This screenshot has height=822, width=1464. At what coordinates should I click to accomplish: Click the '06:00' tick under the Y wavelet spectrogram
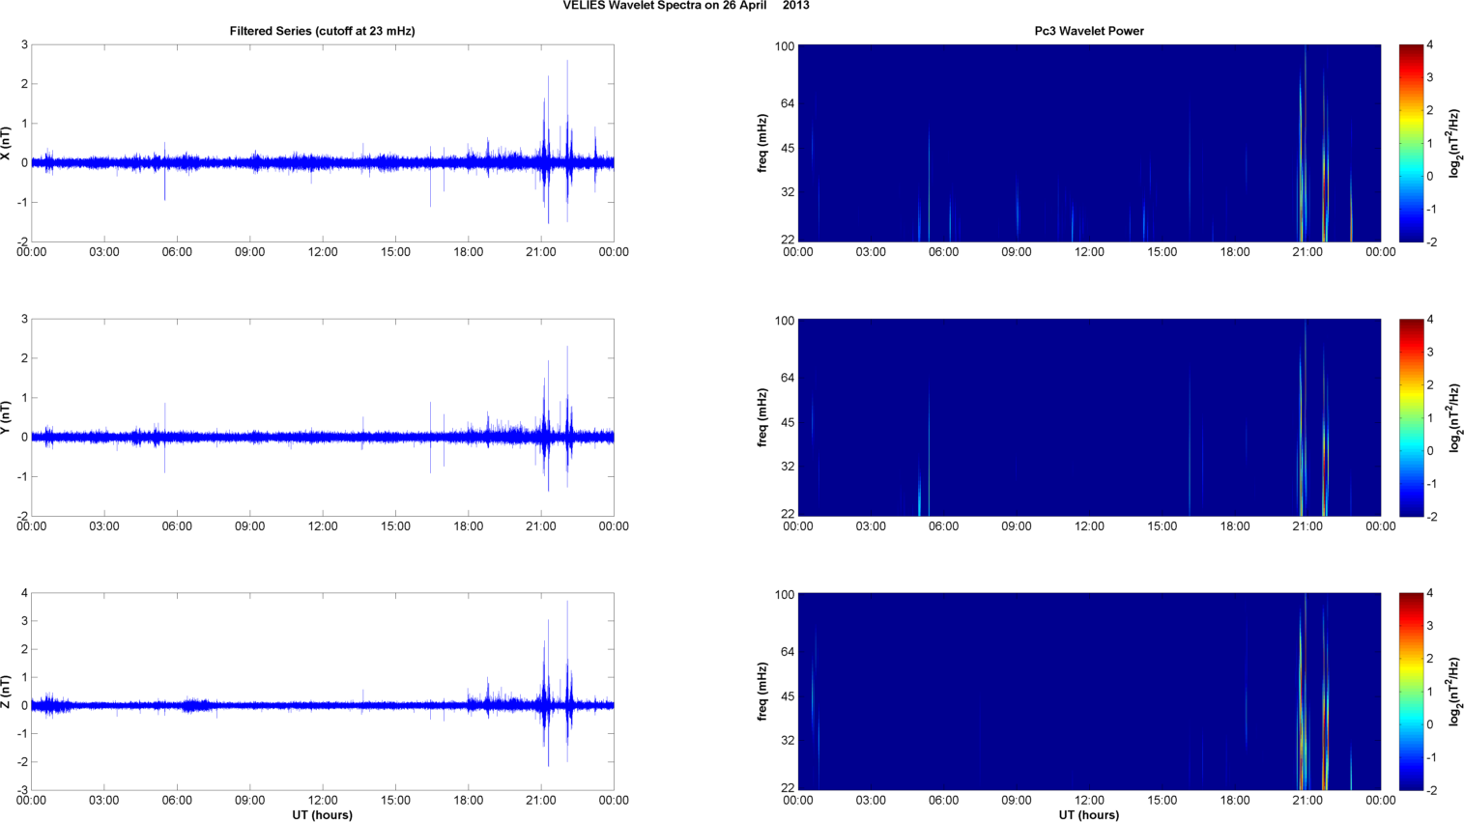[943, 526]
